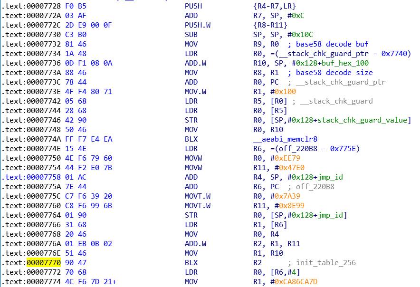Click the BLX mnemonic at 00007770
The height and width of the screenshot is (287, 420).
point(191,263)
